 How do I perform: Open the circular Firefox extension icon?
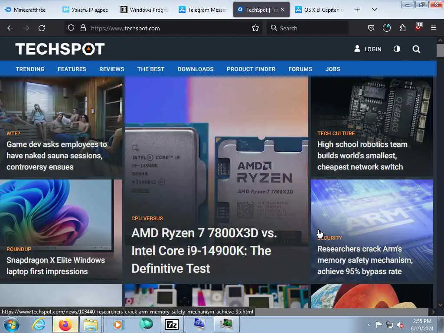(x=386, y=28)
